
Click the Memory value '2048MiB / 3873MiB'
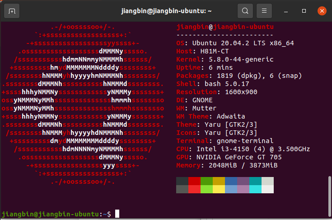(x=243, y=165)
